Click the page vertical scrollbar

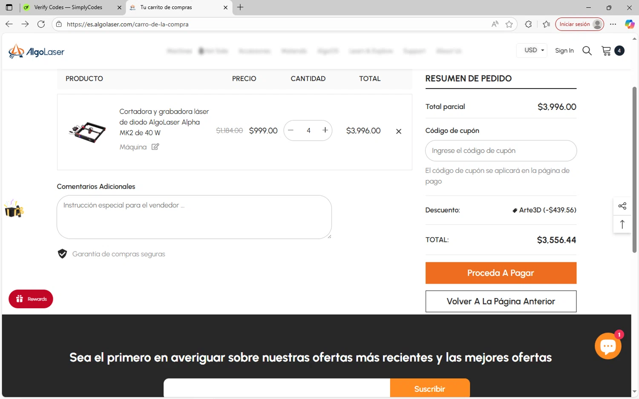634,170
